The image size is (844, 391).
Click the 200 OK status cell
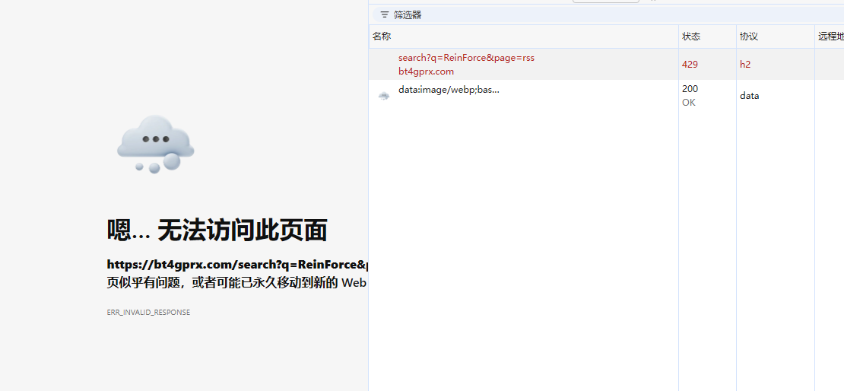click(x=690, y=95)
